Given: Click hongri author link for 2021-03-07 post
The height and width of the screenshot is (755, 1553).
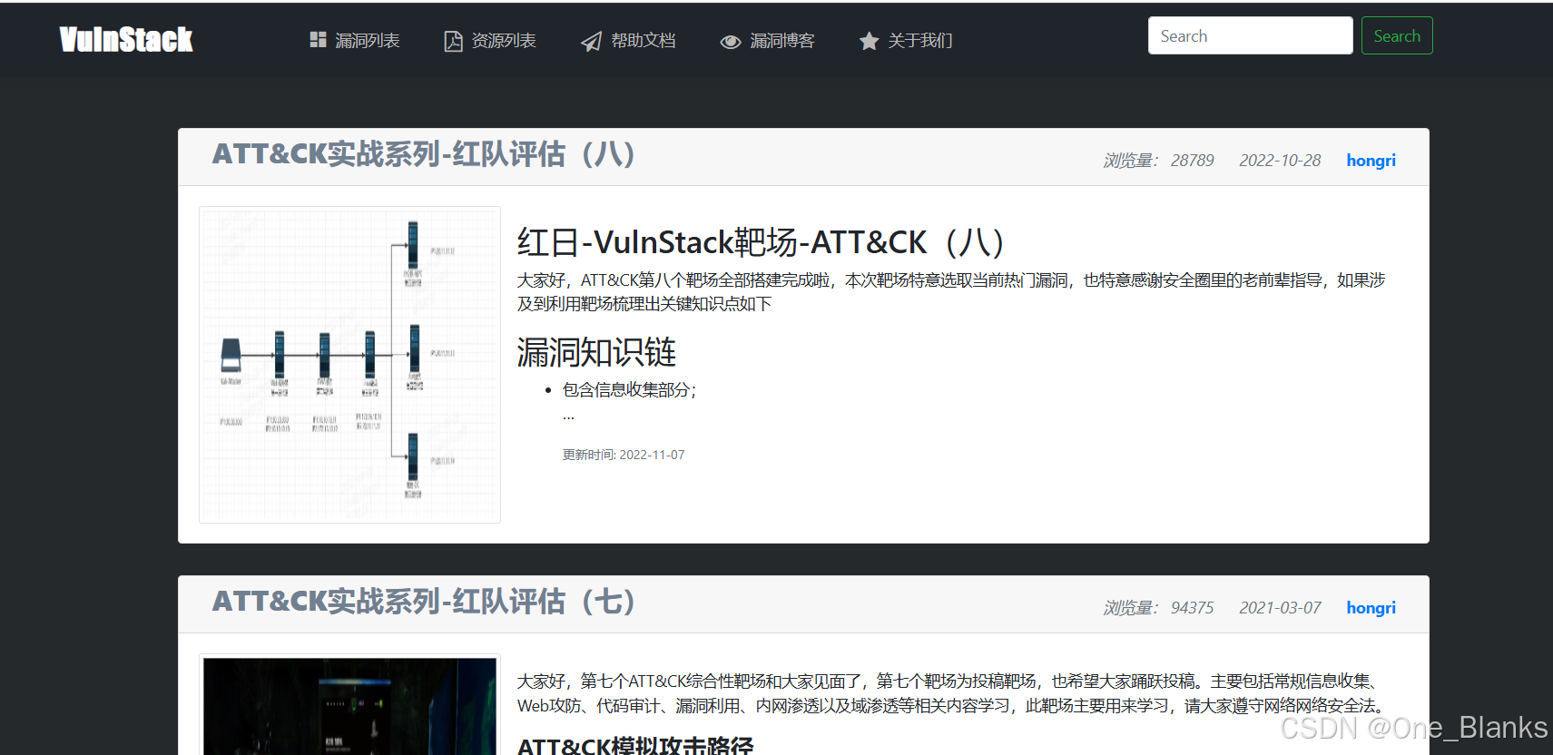Looking at the screenshot, I should [1371, 608].
